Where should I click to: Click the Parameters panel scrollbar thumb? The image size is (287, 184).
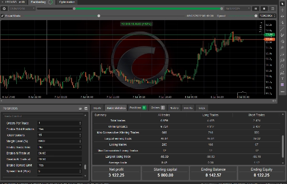85,167
